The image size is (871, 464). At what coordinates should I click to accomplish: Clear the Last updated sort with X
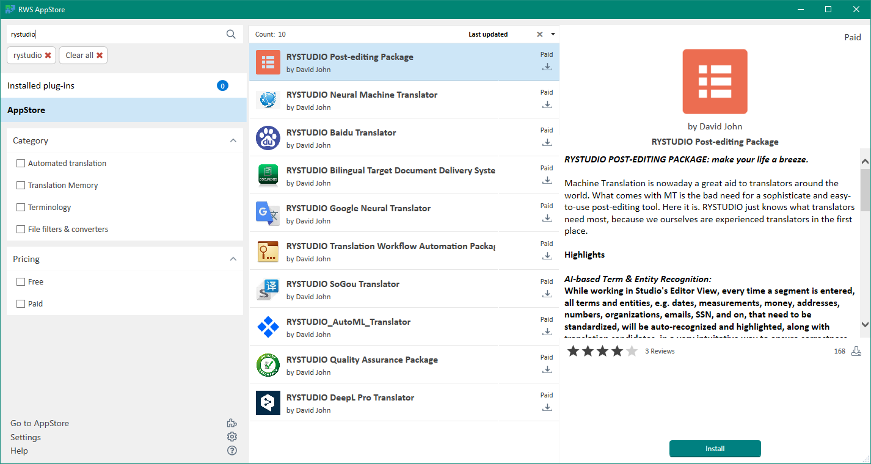(539, 34)
